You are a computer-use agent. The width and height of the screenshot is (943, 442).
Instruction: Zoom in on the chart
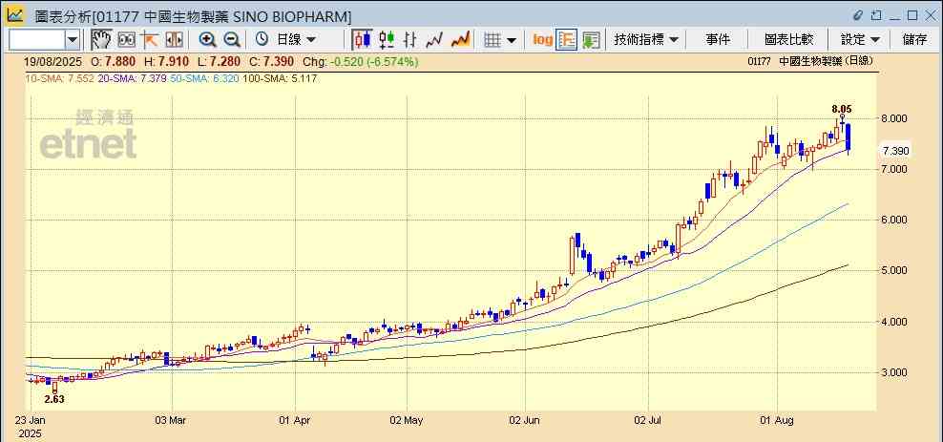207,40
